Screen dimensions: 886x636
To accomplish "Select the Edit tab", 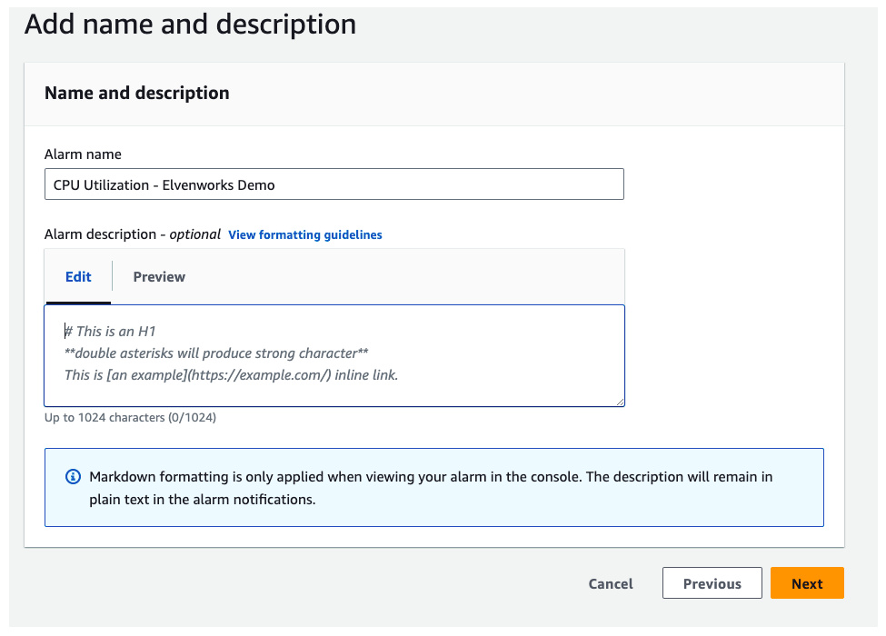I will point(78,277).
